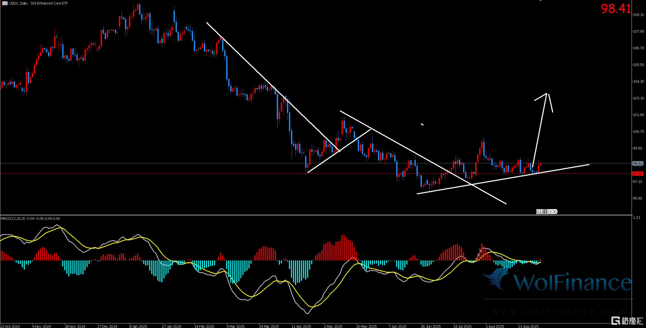Click the 7 Jun 2025 date label
646x328 pixels.
tap(397, 326)
